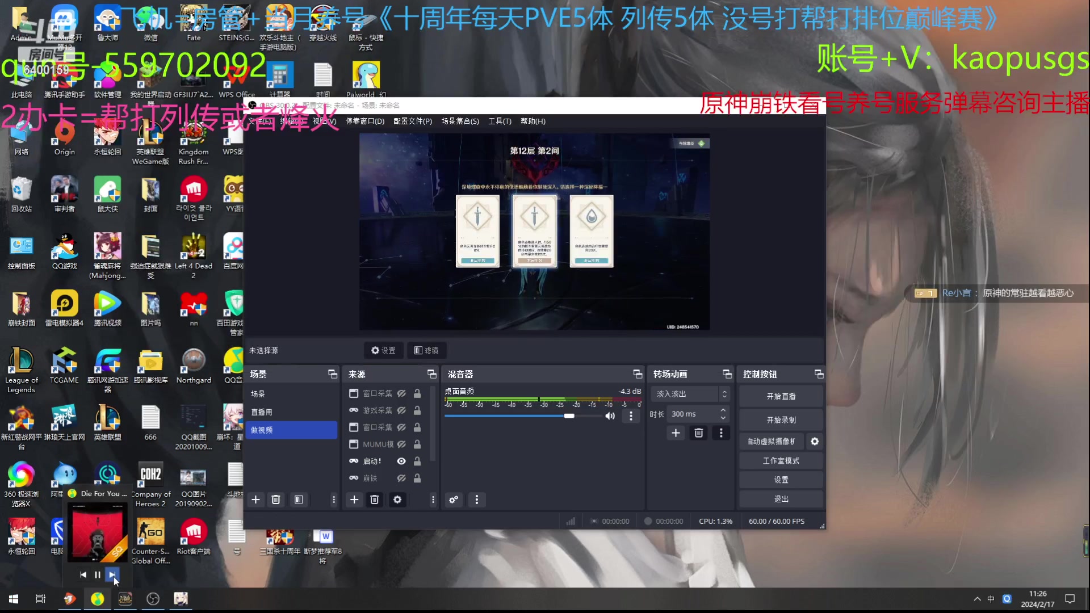The width and height of the screenshot is (1090, 613).
Task: Remove selected source with trash icon
Action: [x=375, y=499]
